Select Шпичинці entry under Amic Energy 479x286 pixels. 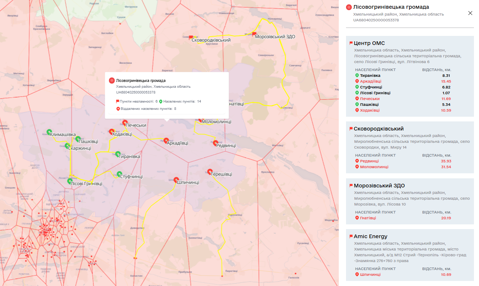(x=370, y=274)
